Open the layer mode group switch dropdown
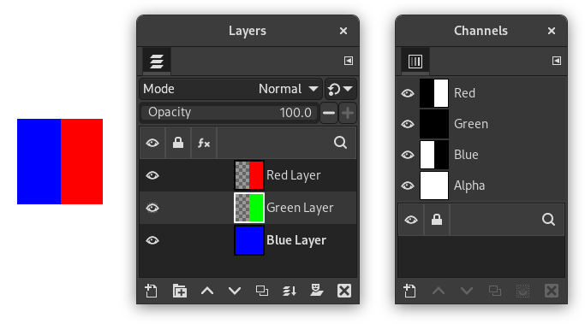 coord(340,89)
